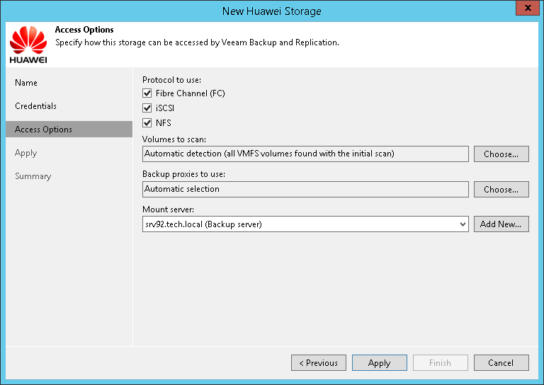This screenshot has width=544, height=385.
Task: Cancel the storage wizard
Action: point(501,363)
